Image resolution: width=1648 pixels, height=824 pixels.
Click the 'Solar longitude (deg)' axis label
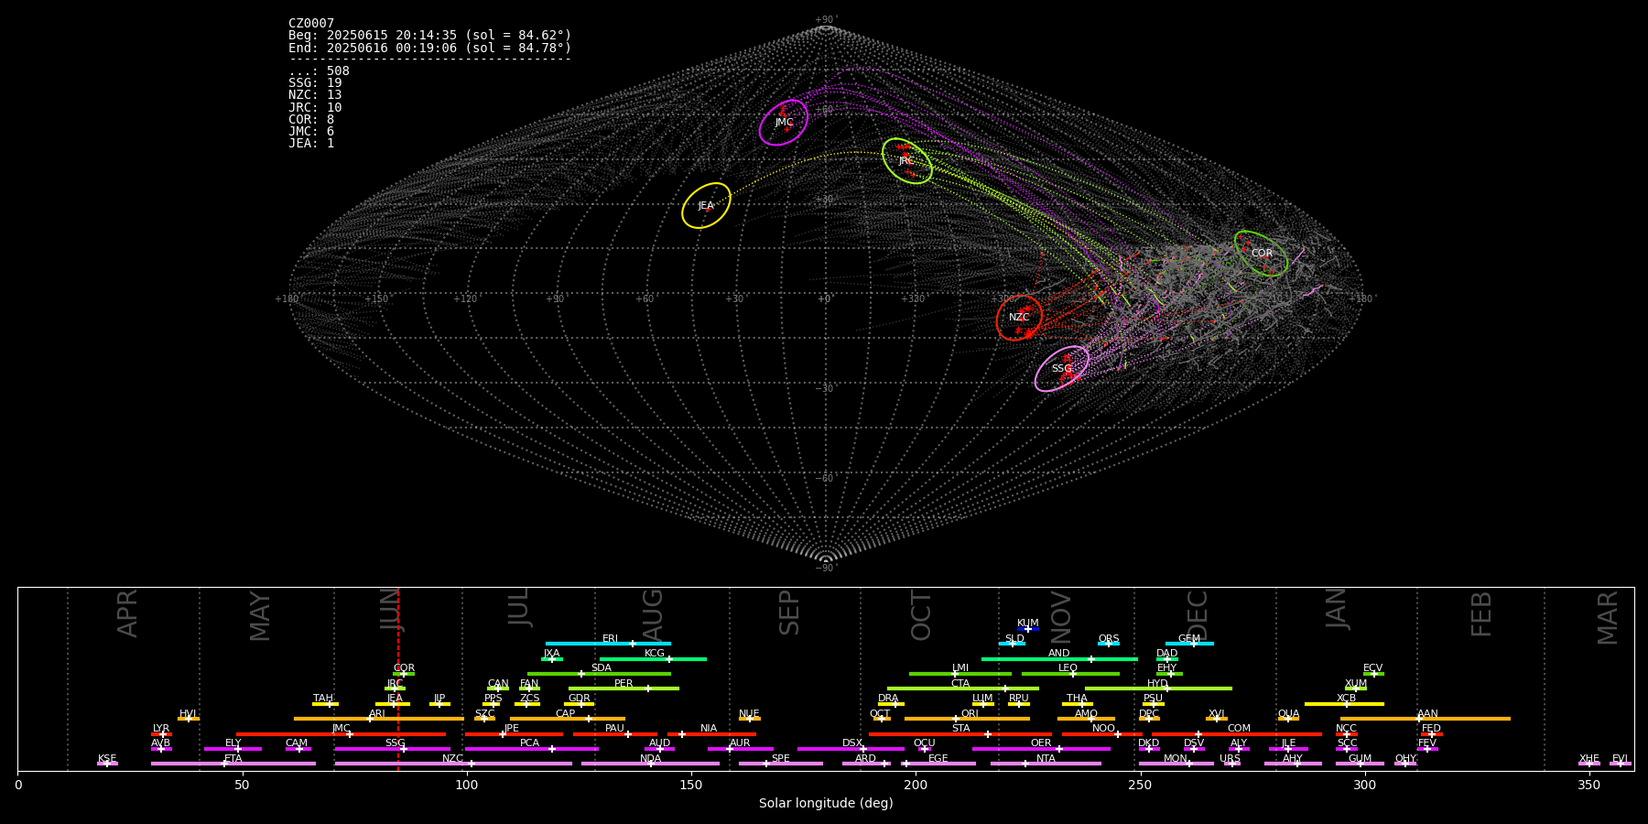[x=826, y=803]
